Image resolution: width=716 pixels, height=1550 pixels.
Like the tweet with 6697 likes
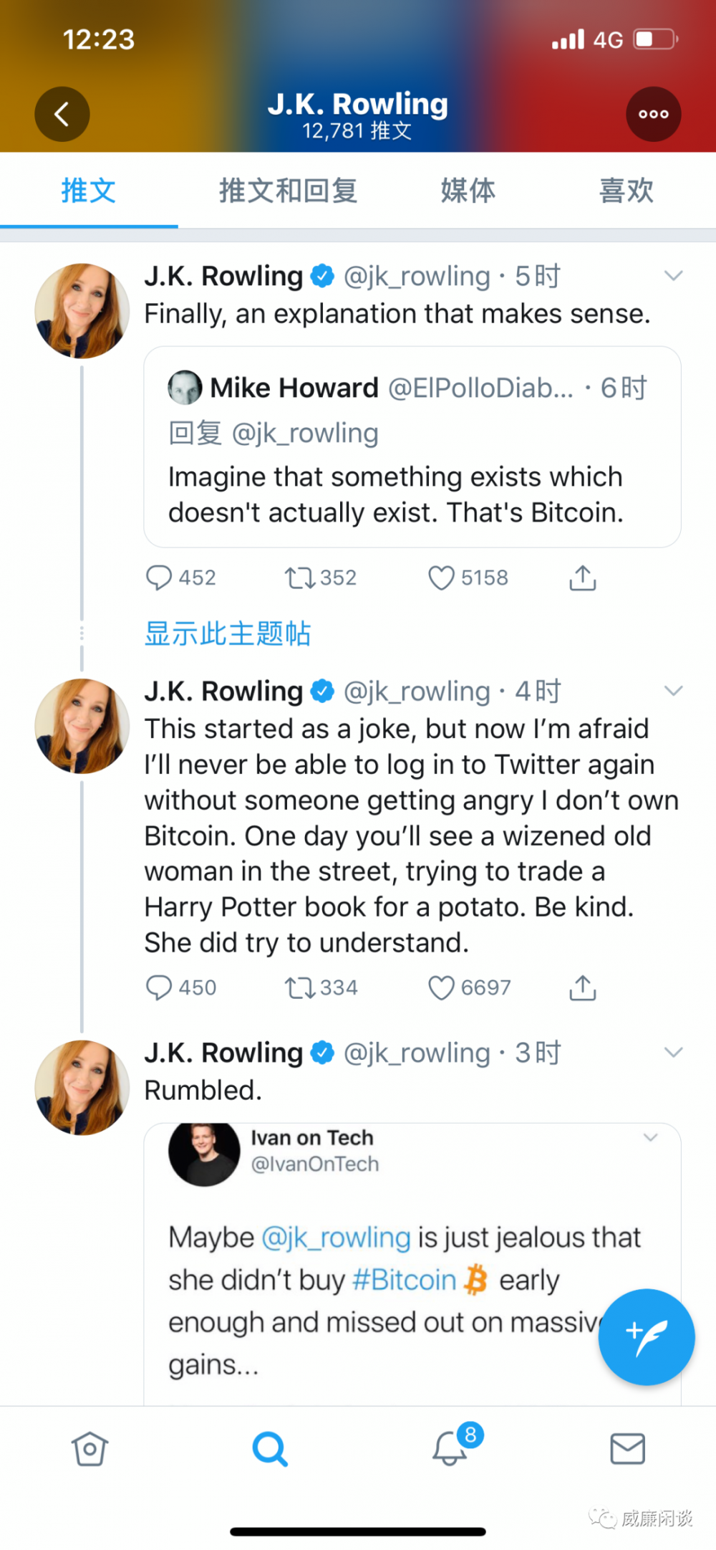pos(441,987)
